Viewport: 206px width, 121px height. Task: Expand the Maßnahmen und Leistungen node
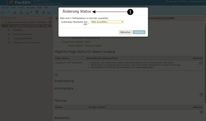(x=9, y=42)
